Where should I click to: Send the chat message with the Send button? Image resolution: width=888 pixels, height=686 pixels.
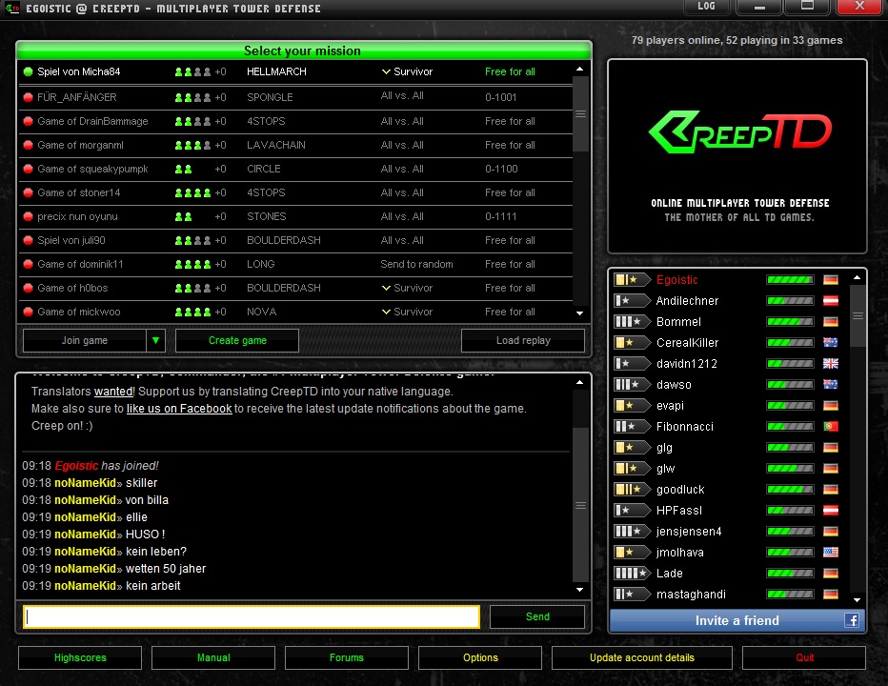pos(537,616)
